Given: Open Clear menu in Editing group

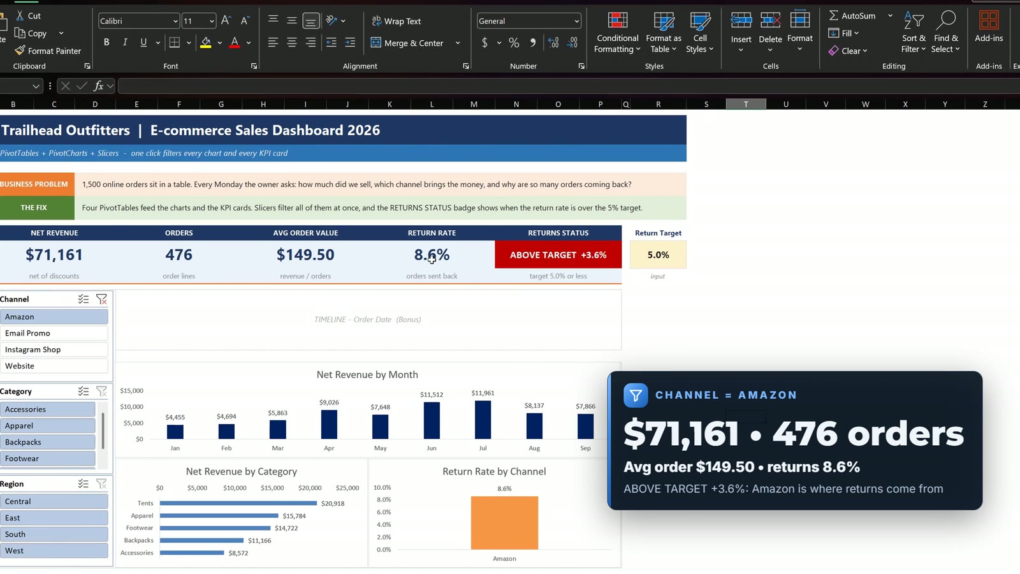Looking at the screenshot, I should [848, 50].
